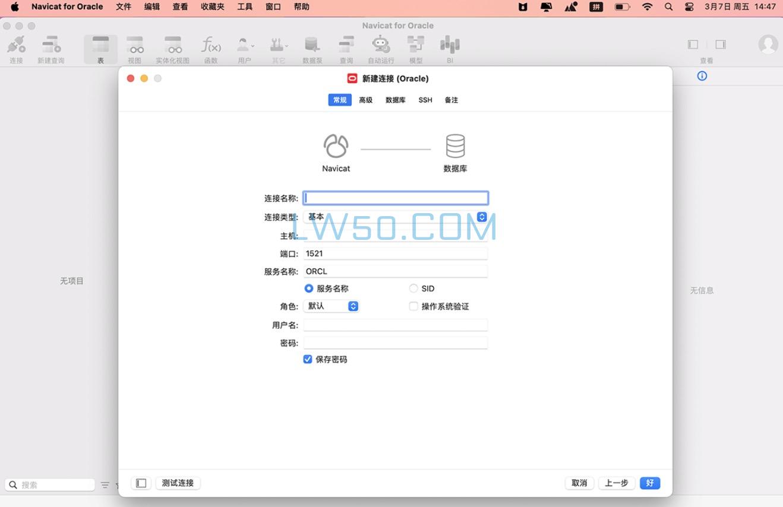Click the 主机 host field
Image resolution: width=783 pixels, height=507 pixels.
click(x=396, y=236)
